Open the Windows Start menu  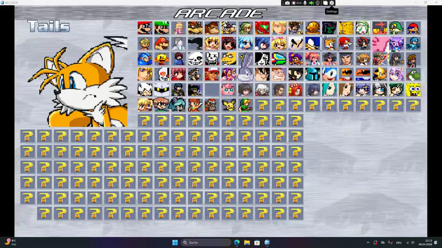[x=175, y=243]
